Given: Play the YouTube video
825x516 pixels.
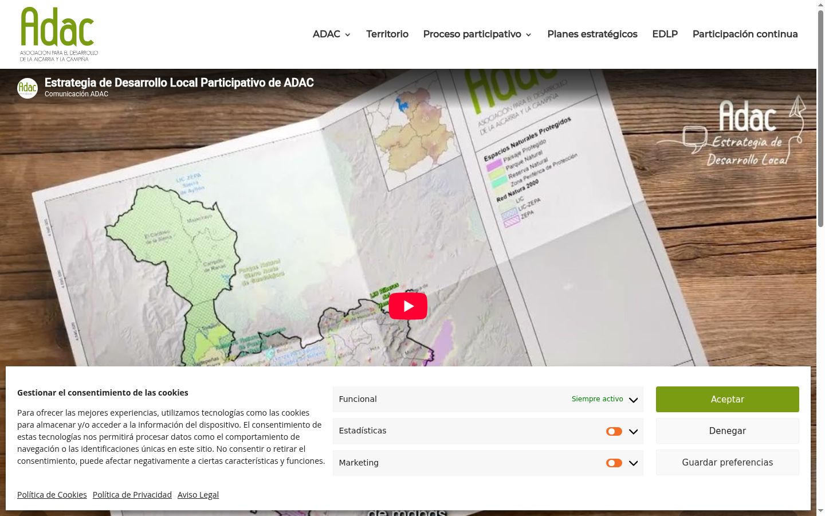Looking at the screenshot, I should point(408,306).
